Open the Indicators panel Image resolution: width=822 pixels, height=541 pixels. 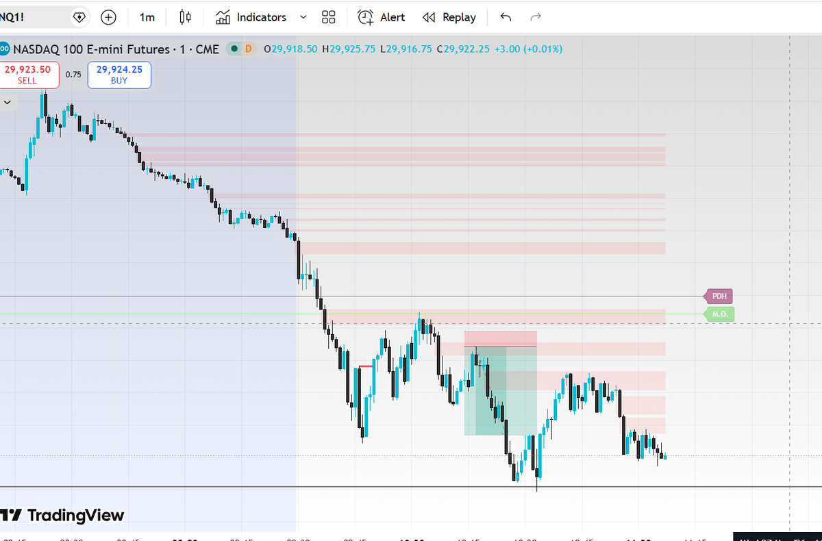pyautogui.click(x=251, y=17)
